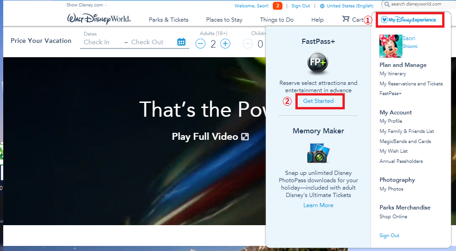This screenshot has height=251, width=456.
Task: Click the Check In date field
Action: coord(96,42)
